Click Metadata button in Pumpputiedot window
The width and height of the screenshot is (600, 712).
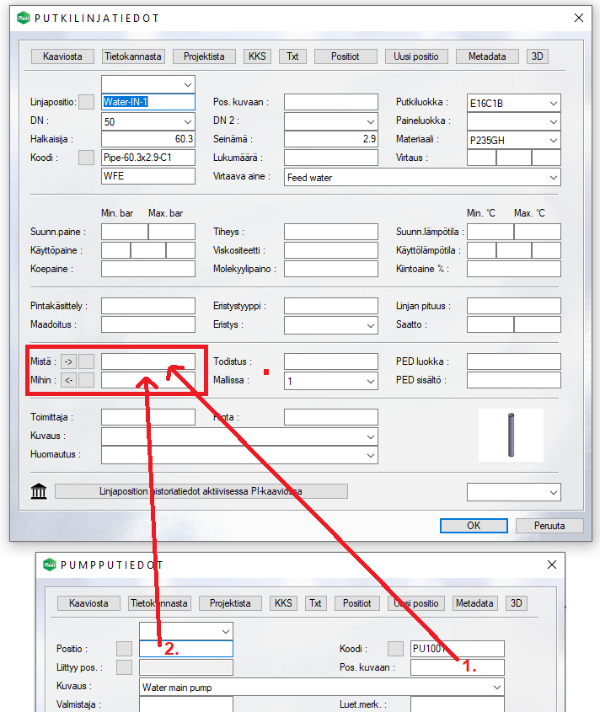[474, 603]
